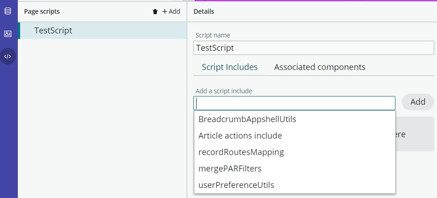Select TestScript in the scripts list
The width and height of the screenshot is (437, 198).
[53, 31]
